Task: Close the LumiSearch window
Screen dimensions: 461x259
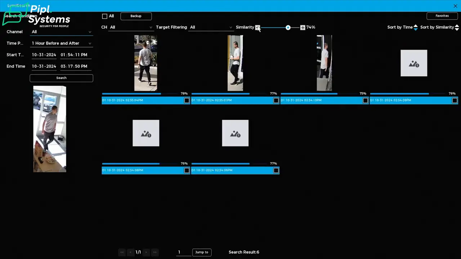Action: point(455,6)
